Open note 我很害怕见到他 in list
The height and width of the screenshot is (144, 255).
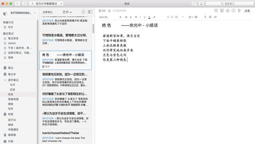click(x=65, y=80)
